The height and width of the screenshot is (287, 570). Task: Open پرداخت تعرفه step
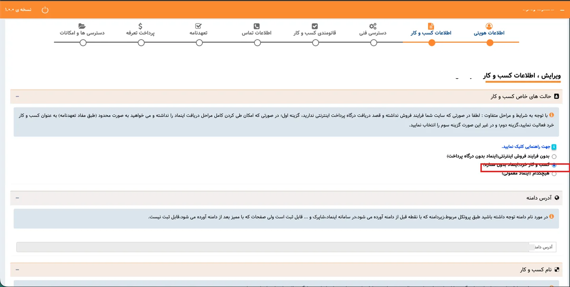(x=141, y=33)
